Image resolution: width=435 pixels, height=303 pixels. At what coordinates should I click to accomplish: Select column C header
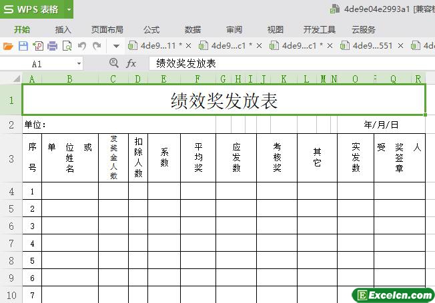113,79
